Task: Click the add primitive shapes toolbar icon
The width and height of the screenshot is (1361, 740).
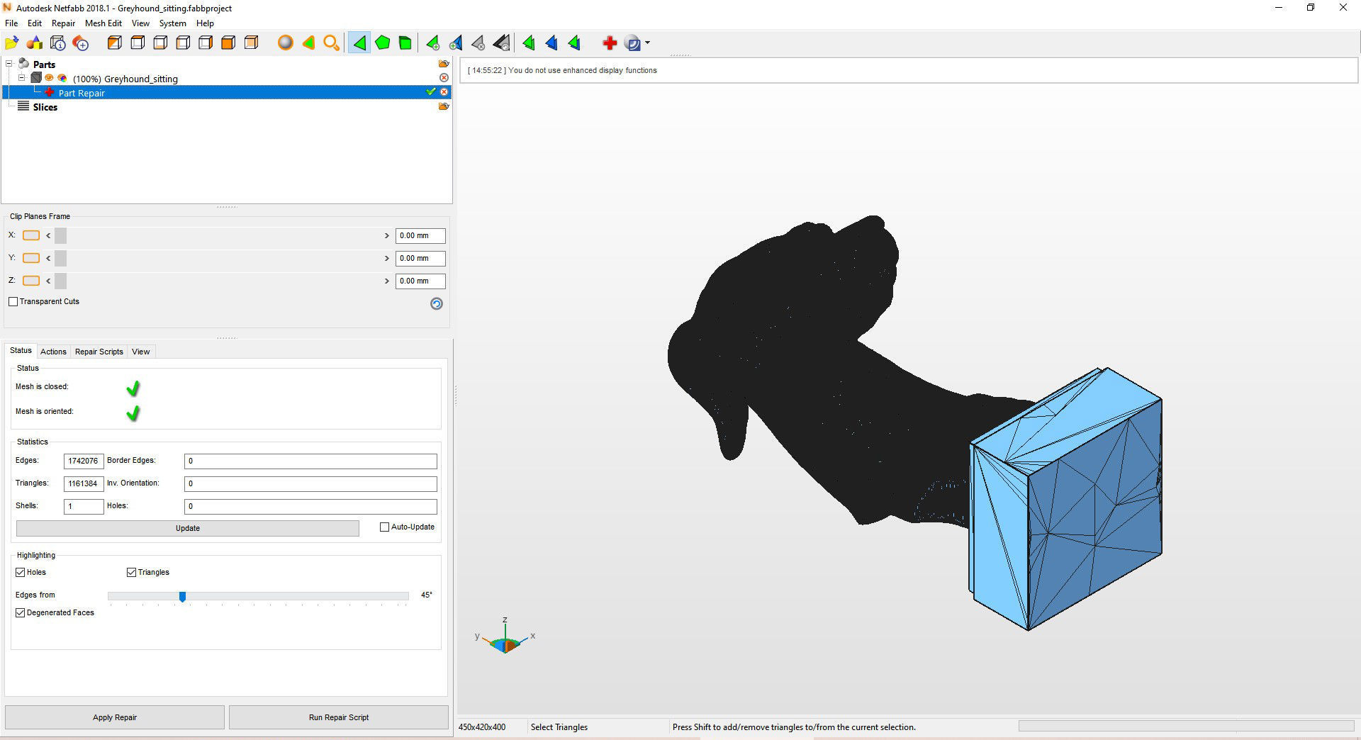Action: (35, 43)
